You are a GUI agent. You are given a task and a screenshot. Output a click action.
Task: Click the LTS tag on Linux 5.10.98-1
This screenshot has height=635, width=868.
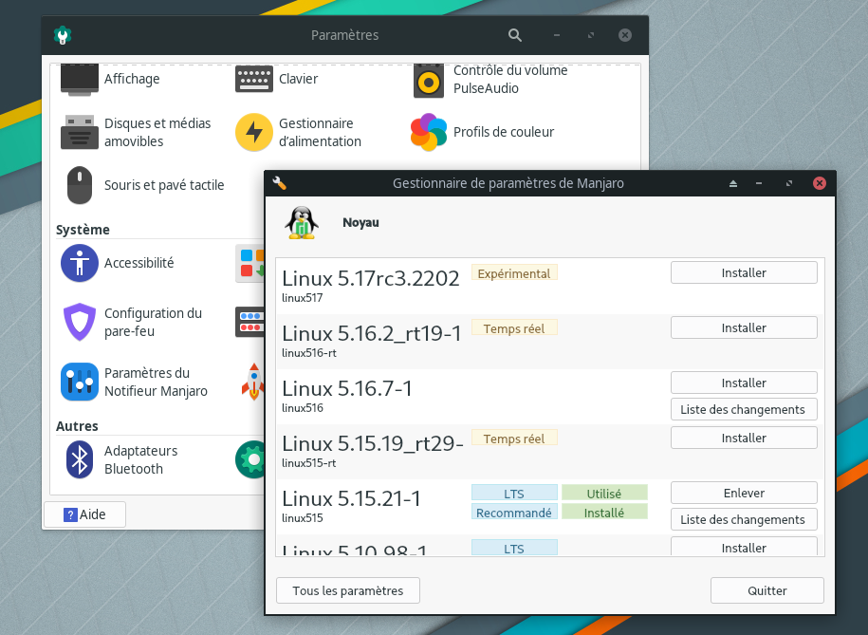click(514, 548)
